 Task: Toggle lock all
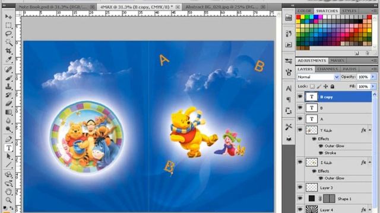[x=332, y=86]
